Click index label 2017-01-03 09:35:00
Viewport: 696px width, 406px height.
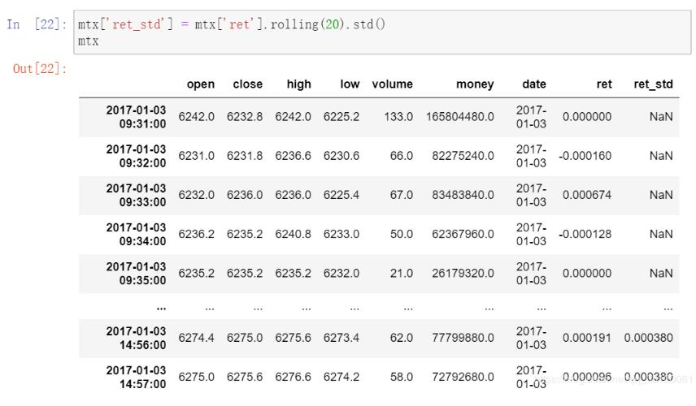tap(136, 274)
